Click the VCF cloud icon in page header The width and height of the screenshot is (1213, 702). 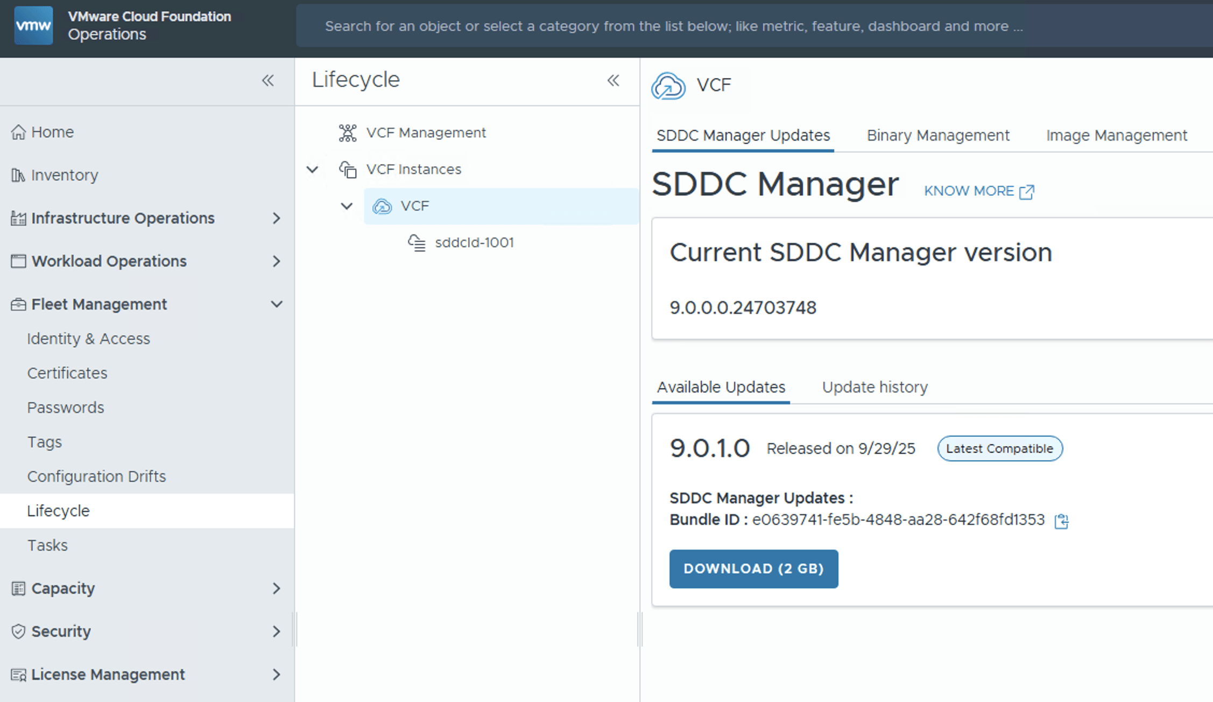[668, 86]
